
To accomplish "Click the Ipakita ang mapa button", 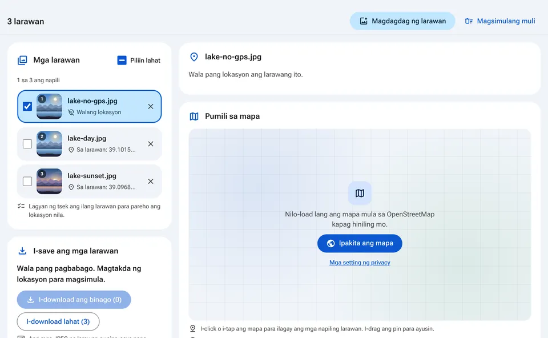I will (360, 243).
